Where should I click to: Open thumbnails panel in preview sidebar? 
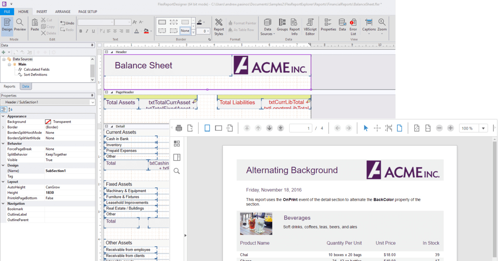pos(177,143)
